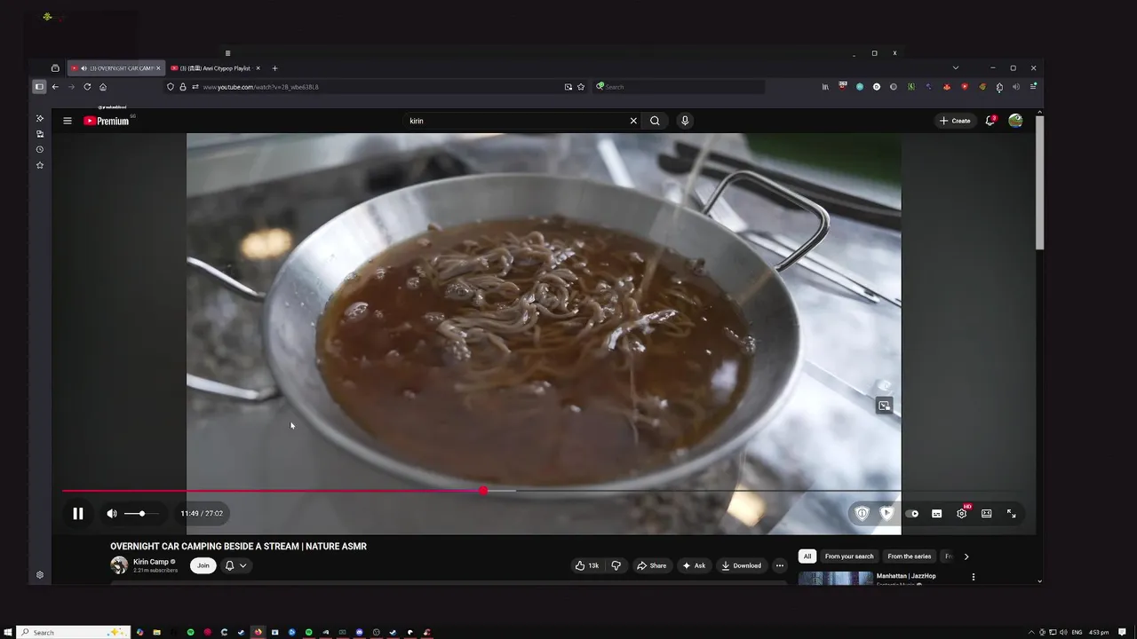Open the browser application menu

pos(1033,87)
